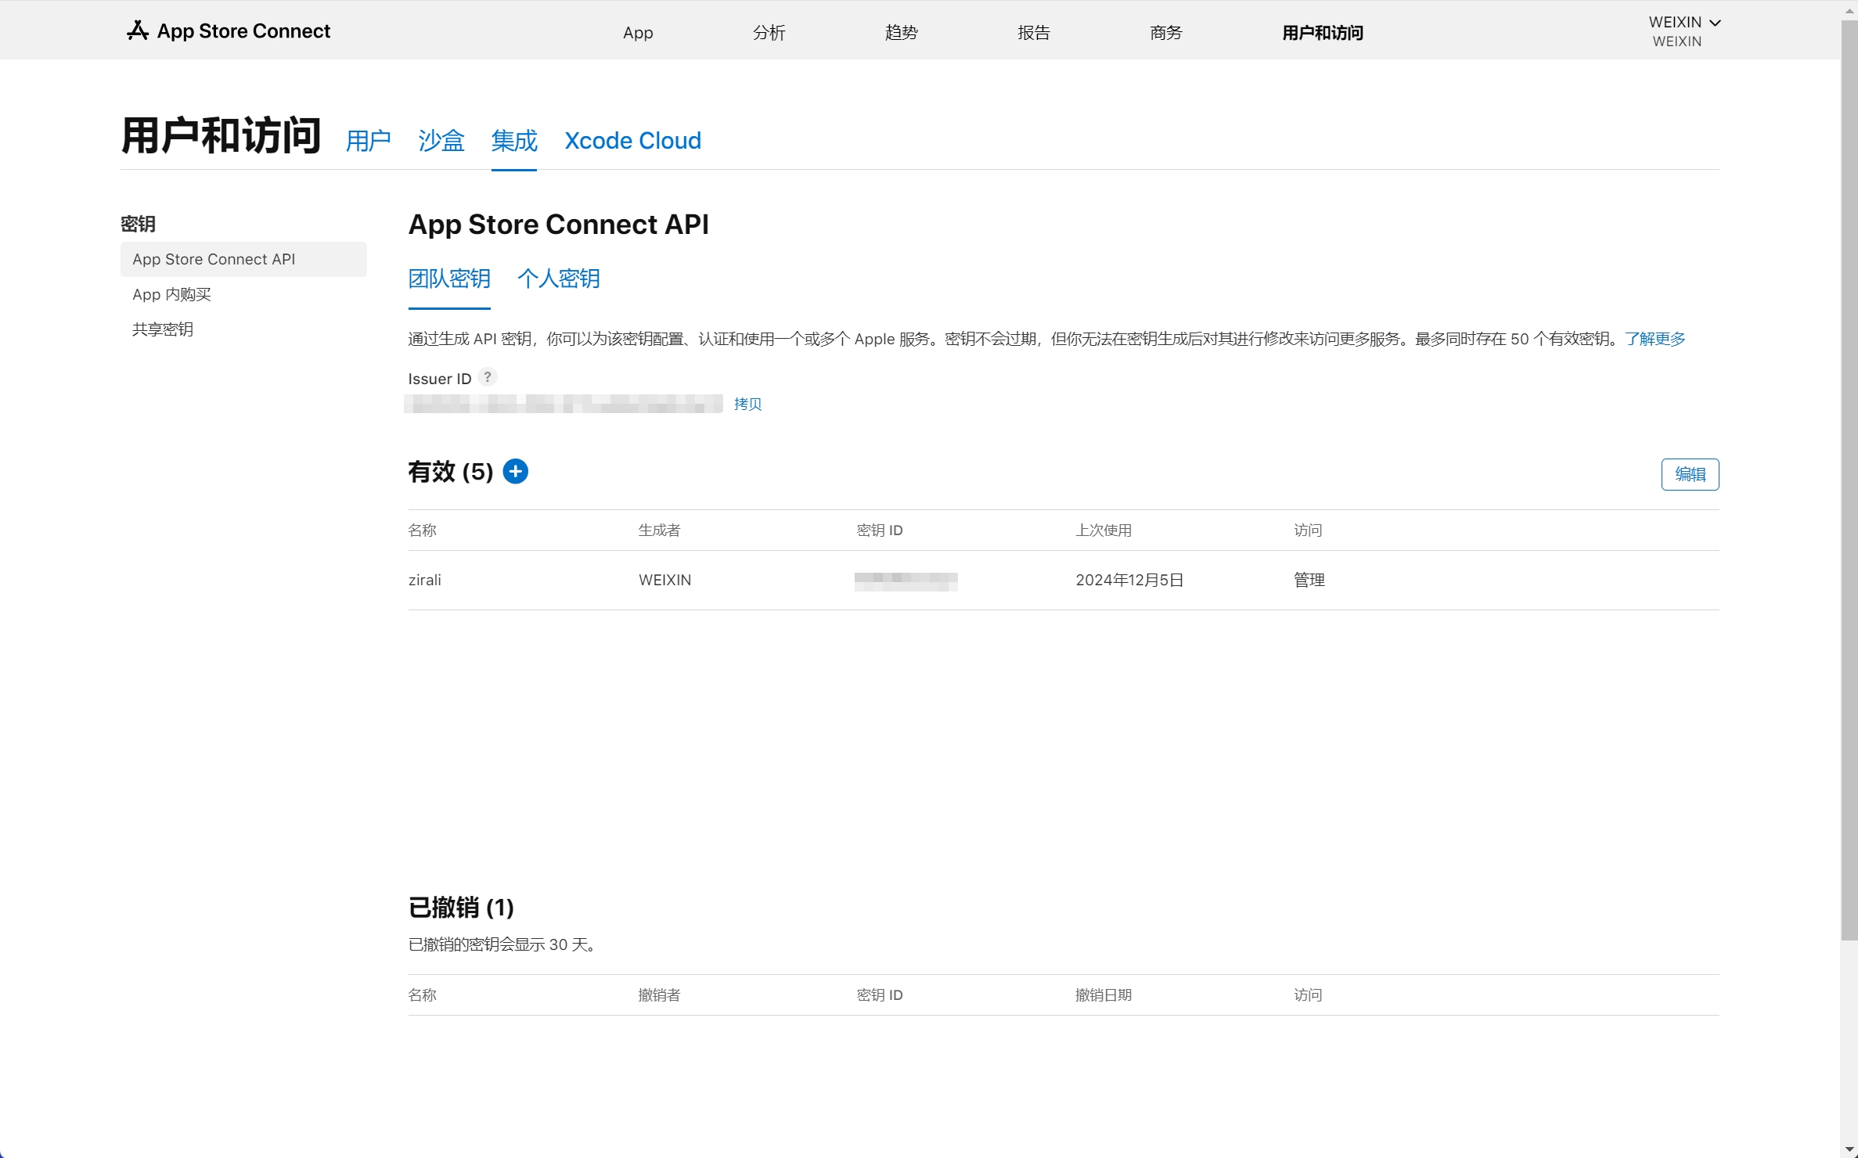Click the 已撤销 (1) section heading
The height and width of the screenshot is (1158, 1858).
(x=461, y=908)
